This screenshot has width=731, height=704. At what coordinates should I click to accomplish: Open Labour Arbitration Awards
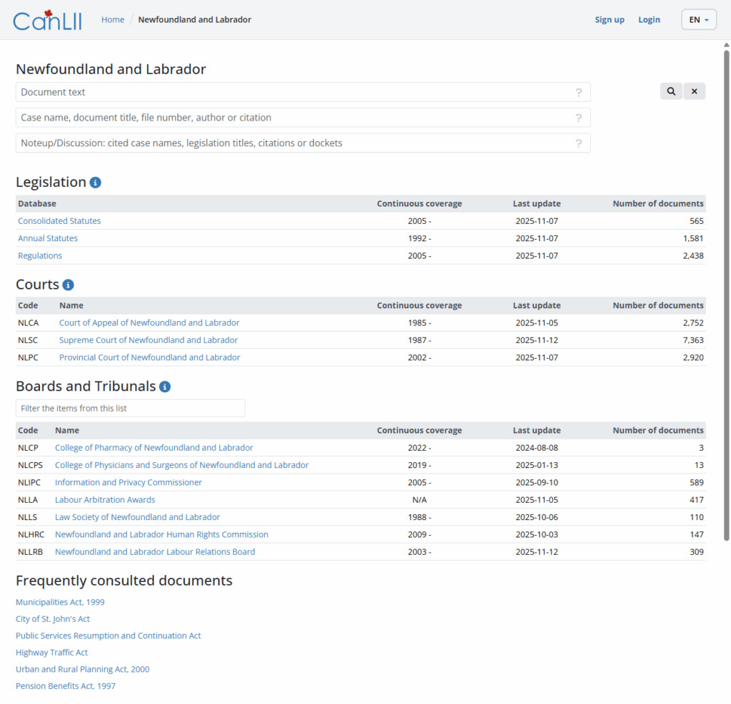105,500
